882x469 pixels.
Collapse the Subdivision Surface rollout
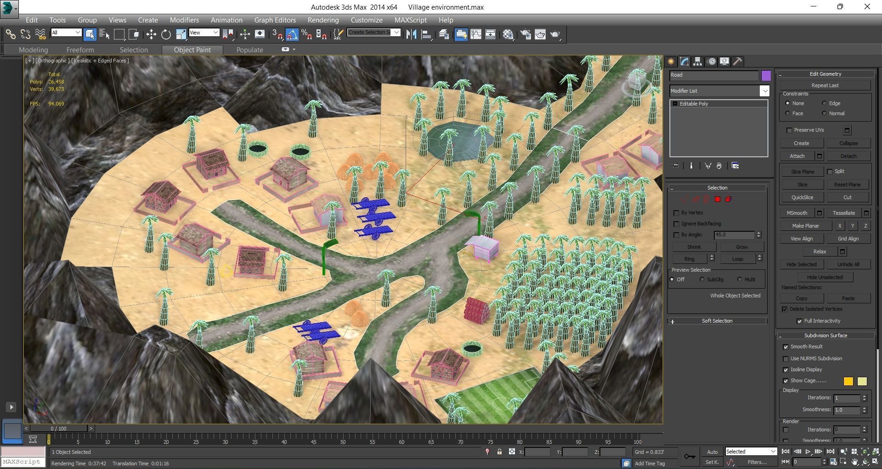[x=825, y=335]
